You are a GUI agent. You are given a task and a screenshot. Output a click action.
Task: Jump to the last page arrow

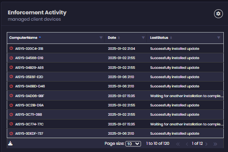pos(215,144)
